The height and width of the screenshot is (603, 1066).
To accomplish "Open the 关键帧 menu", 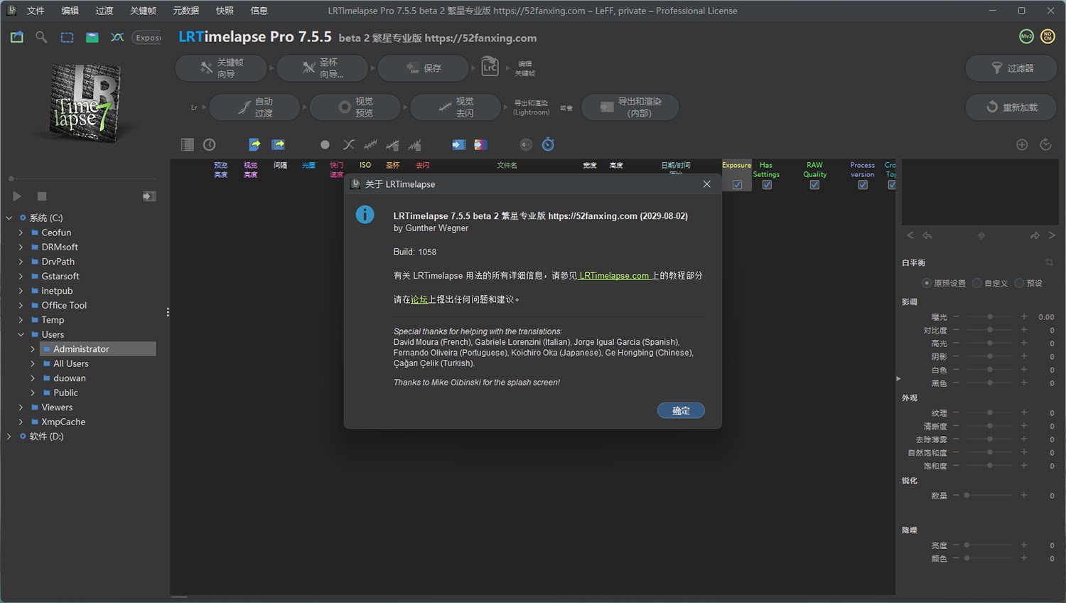I will pos(143,11).
